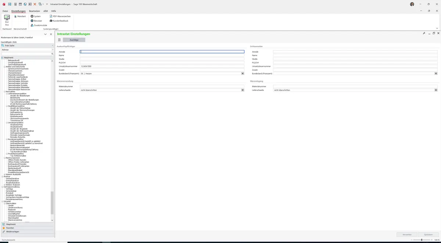This screenshot has width=441, height=243.
Task: Click the wrench icon in the form header
Action: [424, 33]
